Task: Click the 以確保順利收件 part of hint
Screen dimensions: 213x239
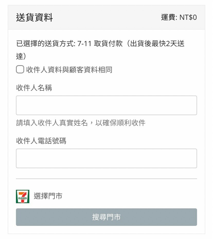Action: pyautogui.click(x=120, y=123)
